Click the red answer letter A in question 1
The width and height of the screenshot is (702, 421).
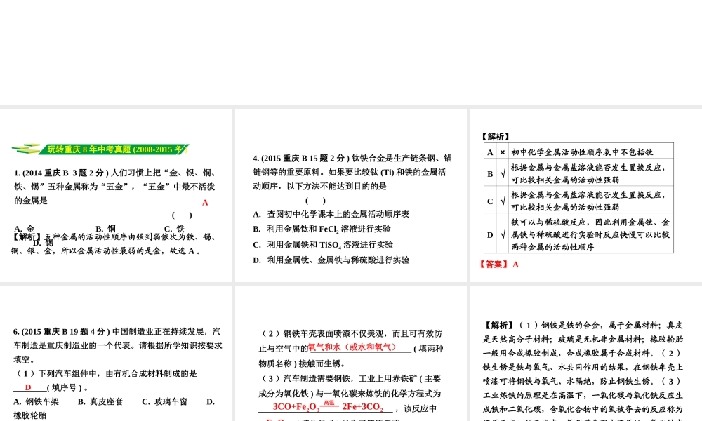[205, 203]
